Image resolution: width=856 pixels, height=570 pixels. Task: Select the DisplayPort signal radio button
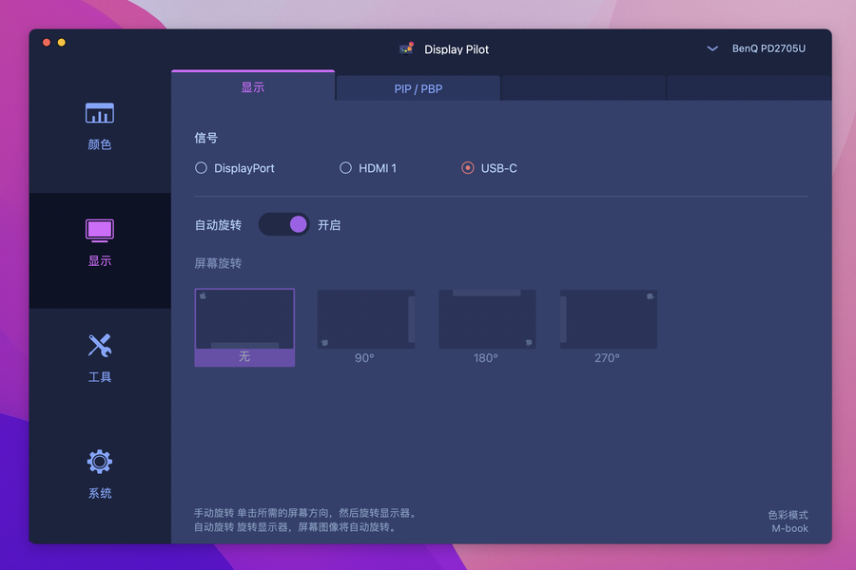(202, 168)
